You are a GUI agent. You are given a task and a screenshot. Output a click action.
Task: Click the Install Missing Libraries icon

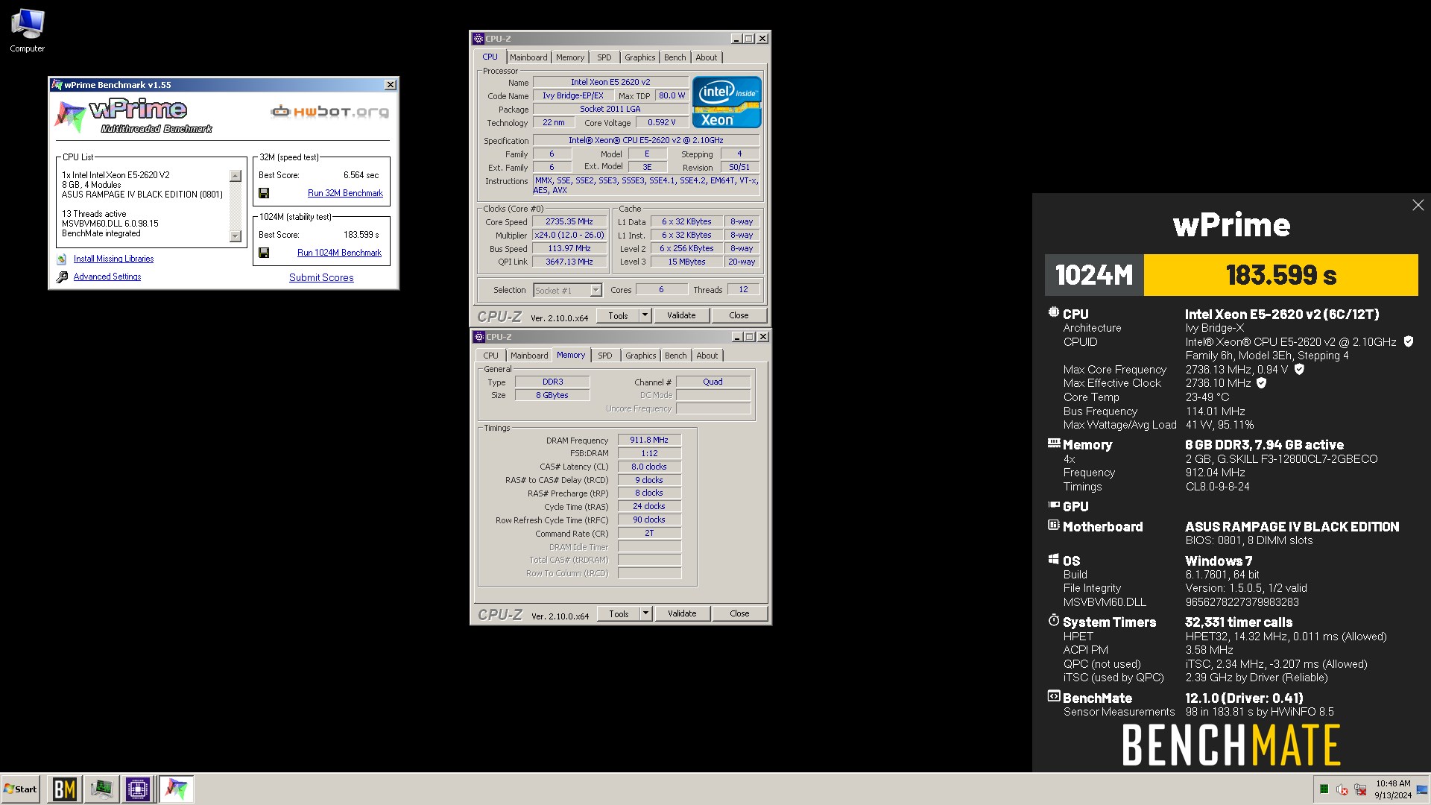[62, 259]
